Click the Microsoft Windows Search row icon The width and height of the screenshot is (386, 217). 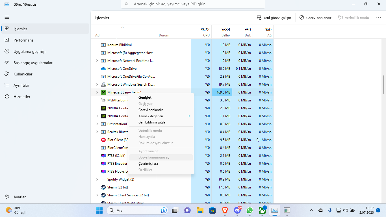103,84
